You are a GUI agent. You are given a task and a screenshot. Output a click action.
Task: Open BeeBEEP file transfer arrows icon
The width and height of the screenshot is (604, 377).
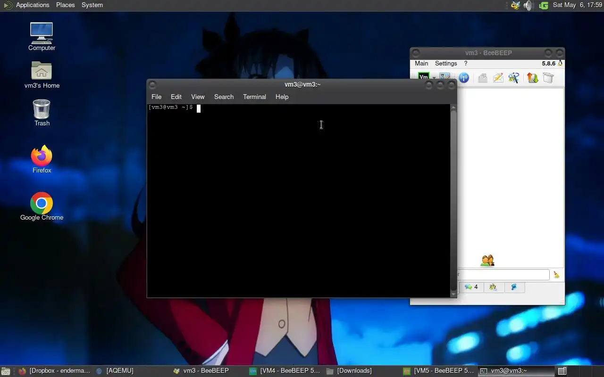point(532,78)
